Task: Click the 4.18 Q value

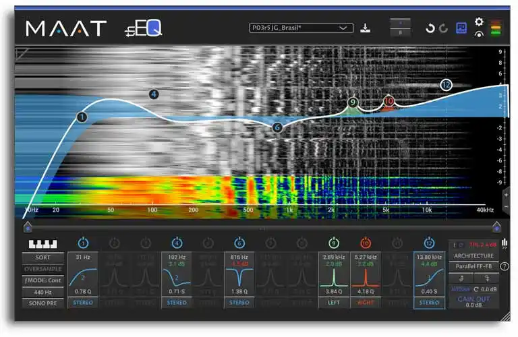Action: [x=366, y=291]
